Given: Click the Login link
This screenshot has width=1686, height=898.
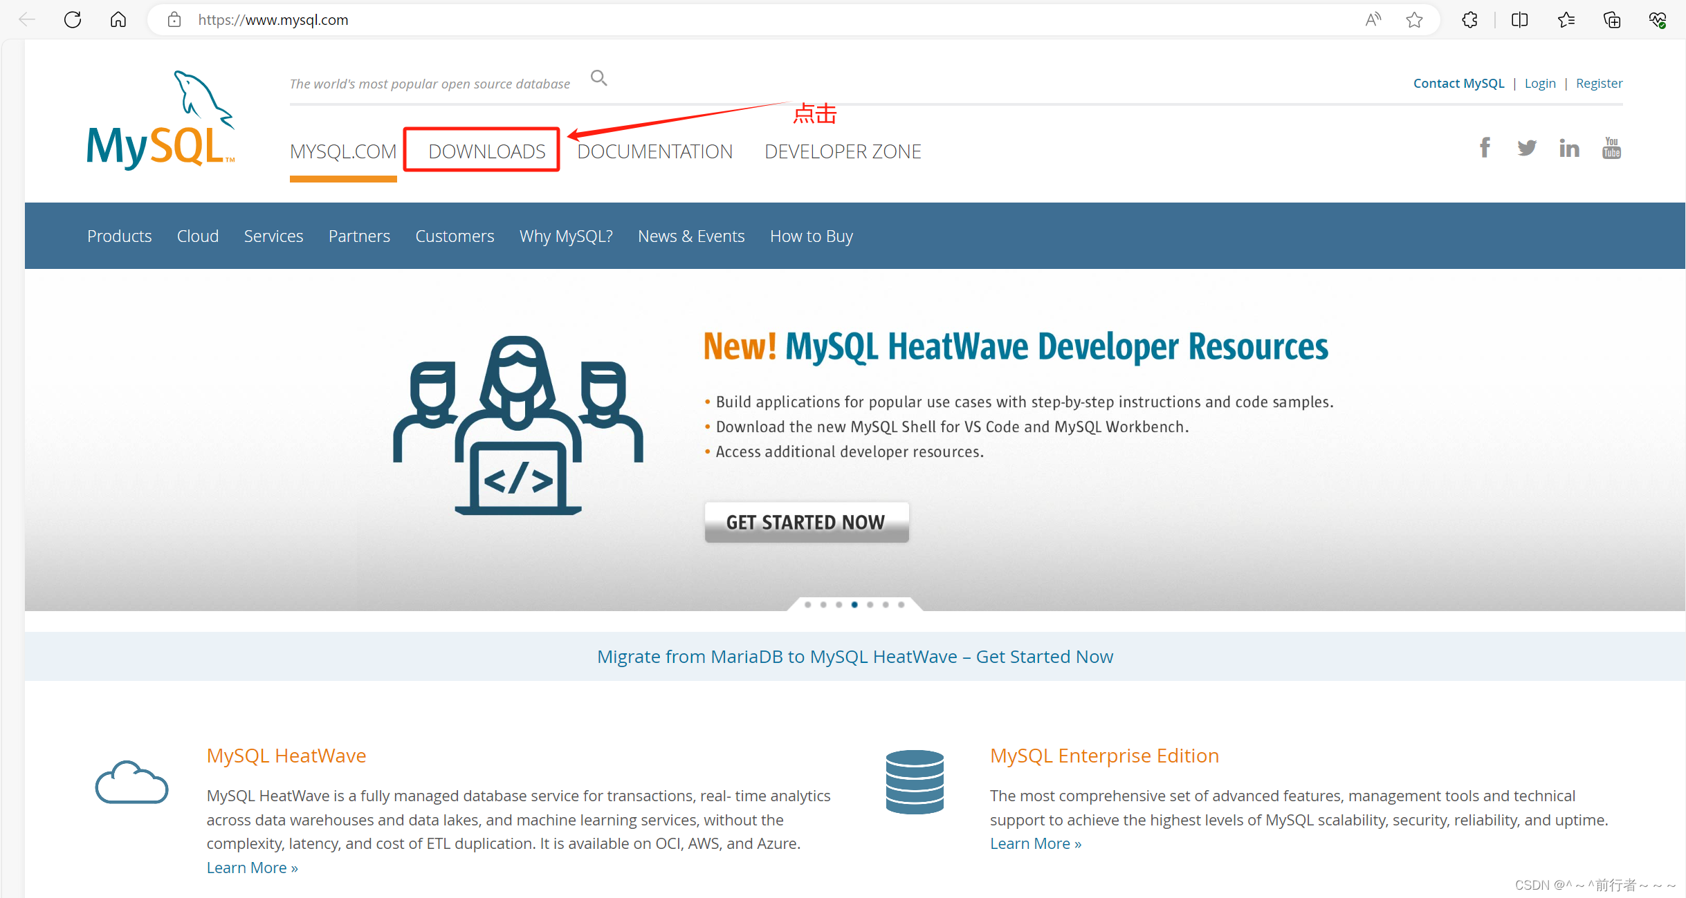Looking at the screenshot, I should pyautogui.click(x=1540, y=84).
